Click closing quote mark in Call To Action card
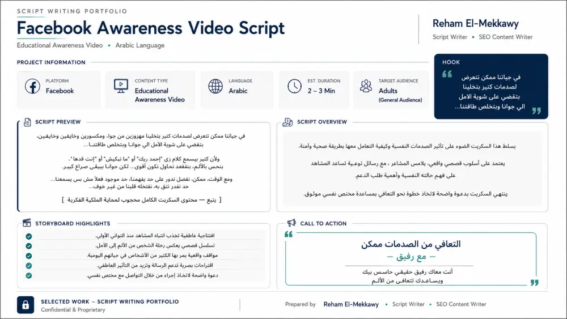The height and width of the screenshot is (319, 567). pyautogui.click(x=535, y=283)
